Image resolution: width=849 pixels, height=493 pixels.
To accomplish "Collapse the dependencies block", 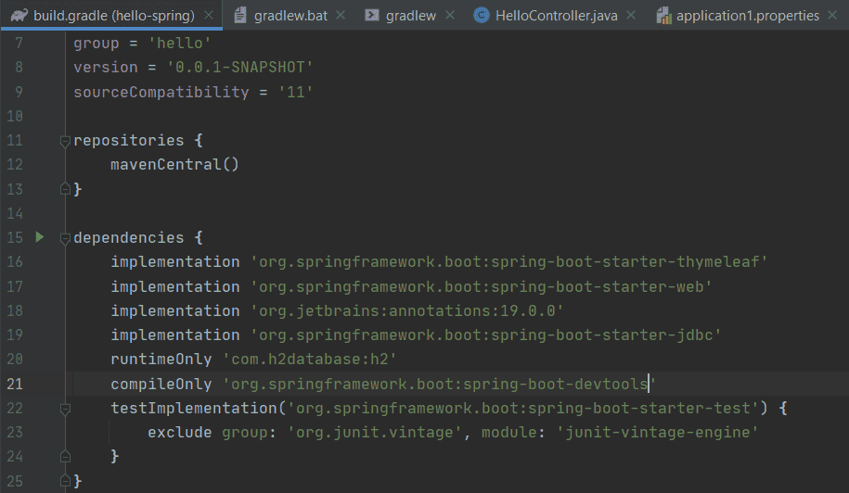I will tap(65, 238).
